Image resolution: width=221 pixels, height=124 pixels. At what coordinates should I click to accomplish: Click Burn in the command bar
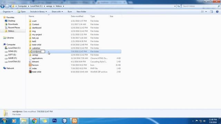(x=70, y=12)
